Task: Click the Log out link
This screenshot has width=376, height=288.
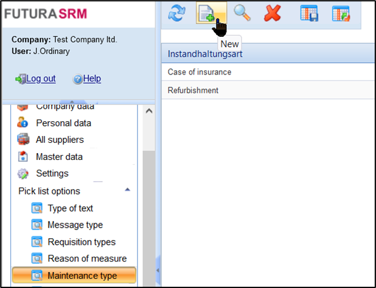Action: tap(41, 79)
